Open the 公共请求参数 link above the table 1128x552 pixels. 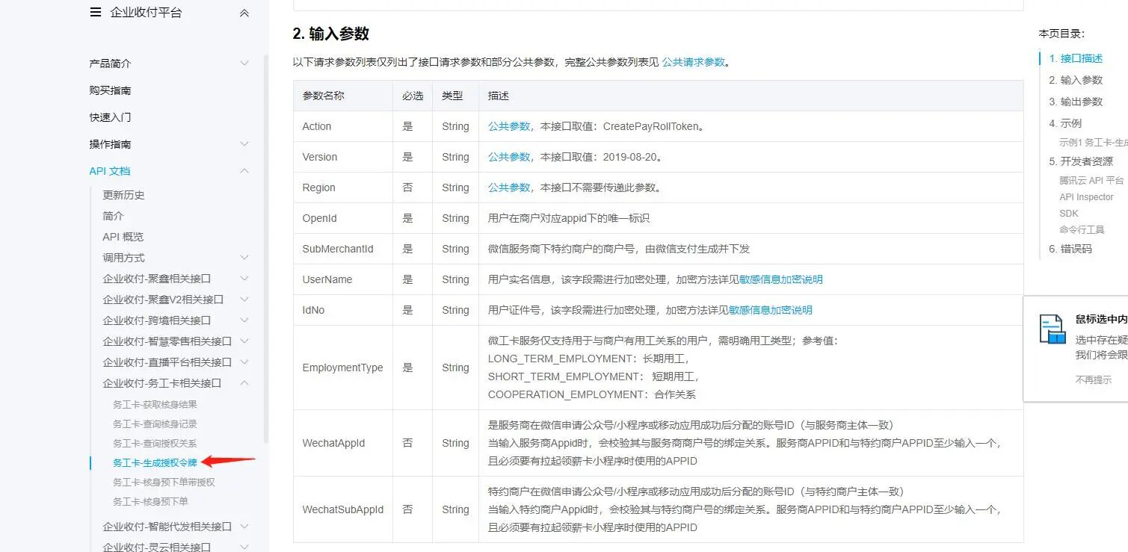coord(693,62)
